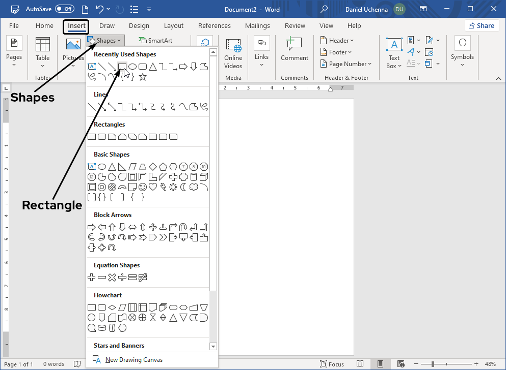Expand the Page Number dropdown
Image resolution: width=506 pixels, height=370 pixels.
(x=346, y=64)
